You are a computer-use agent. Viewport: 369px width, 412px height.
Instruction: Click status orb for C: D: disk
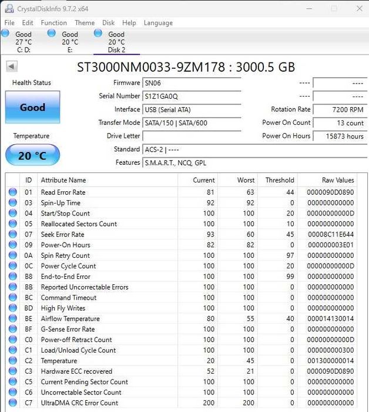coord(5,34)
